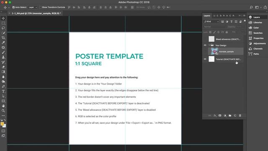Image resolution: width=268 pixels, height=151 pixels.
Task: Collapse the Layers panel double-arrow
Action: 240,16
